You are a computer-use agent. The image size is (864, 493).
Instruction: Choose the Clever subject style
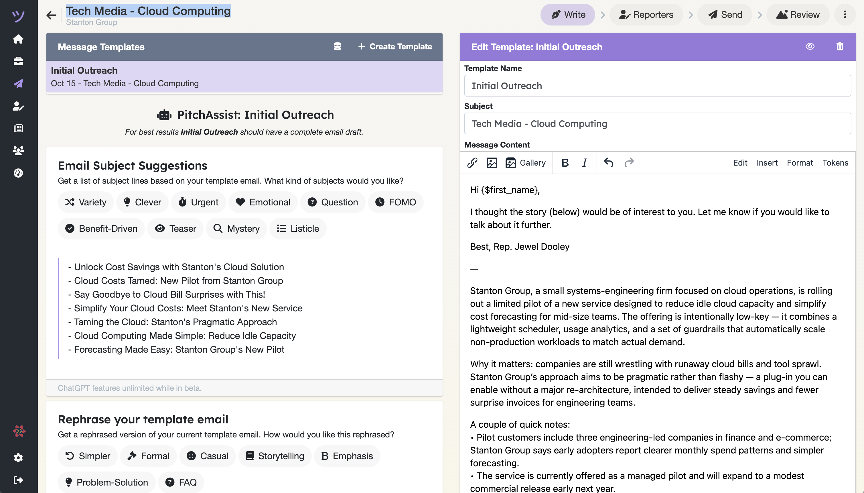point(142,202)
